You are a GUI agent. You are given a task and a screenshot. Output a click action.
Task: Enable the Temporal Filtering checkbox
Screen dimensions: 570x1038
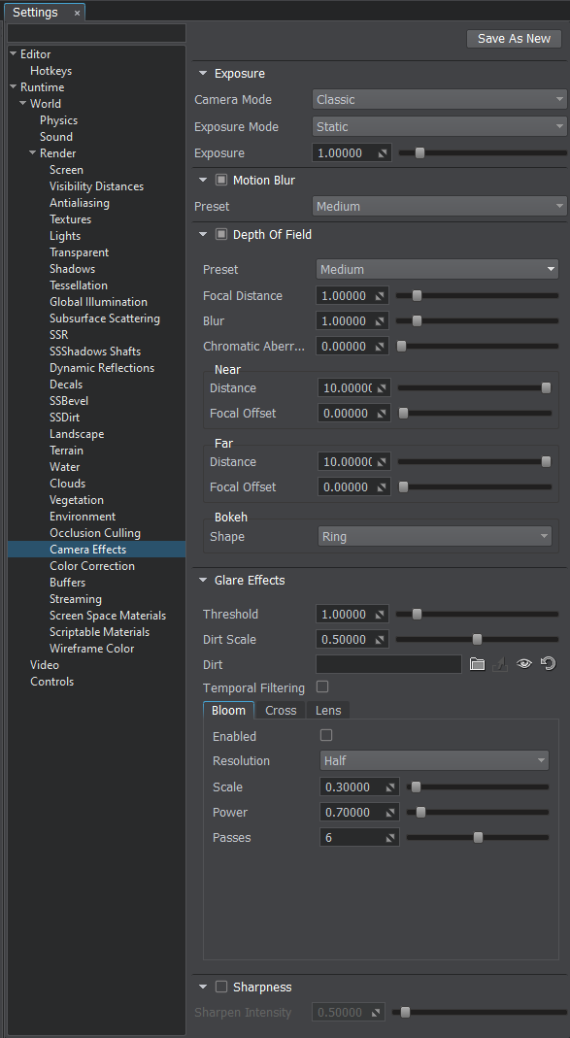(x=322, y=686)
